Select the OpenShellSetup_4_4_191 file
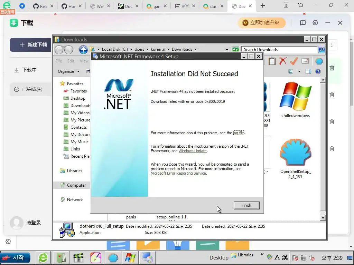This screenshot has width=354, height=265. pyautogui.click(x=296, y=159)
